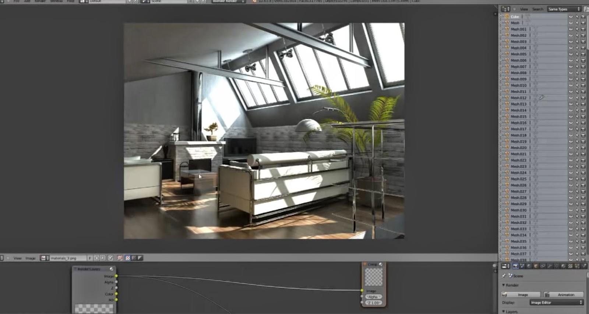
Task: Open the Object Constraints properties tab
Action: point(543,266)
